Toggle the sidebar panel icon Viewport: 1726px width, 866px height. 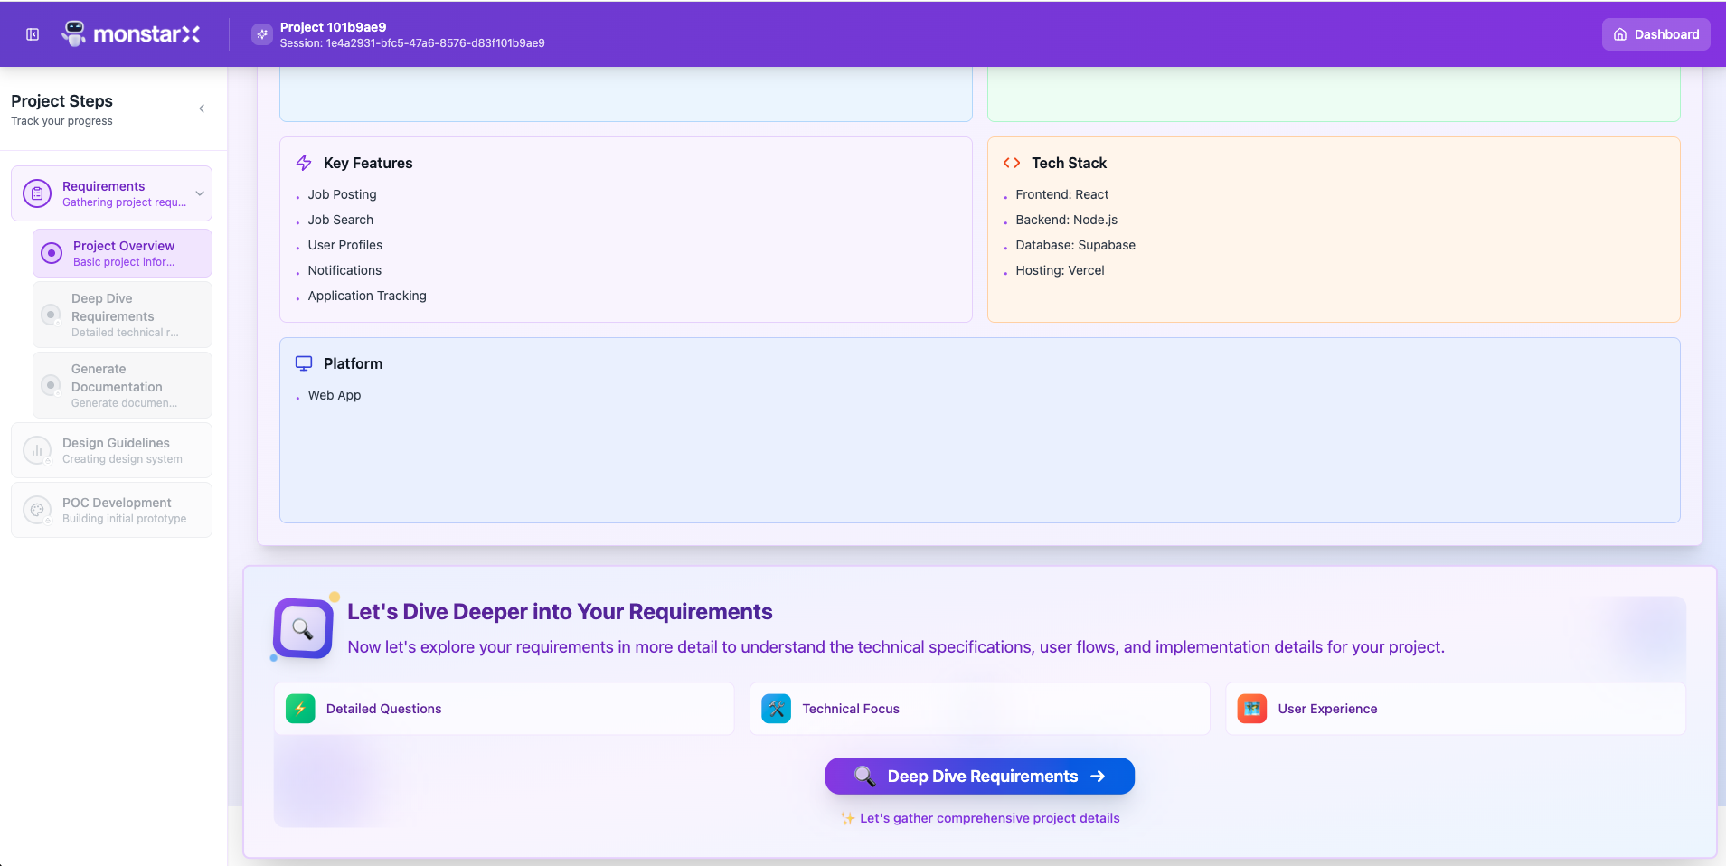point(33,34)
